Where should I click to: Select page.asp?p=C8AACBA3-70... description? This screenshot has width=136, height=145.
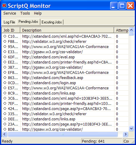point(66,109)
